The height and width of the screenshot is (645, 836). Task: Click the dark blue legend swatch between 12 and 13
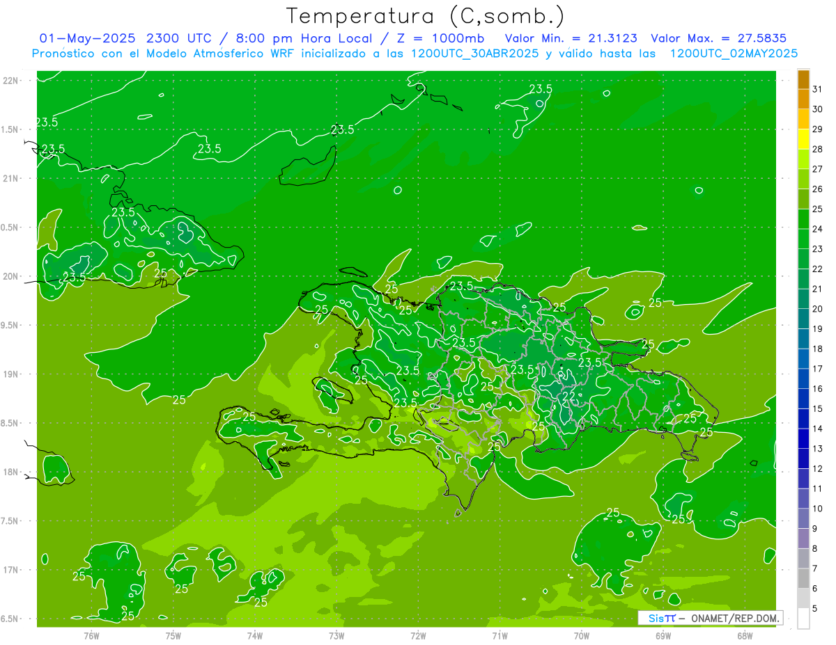coord(803,459)
